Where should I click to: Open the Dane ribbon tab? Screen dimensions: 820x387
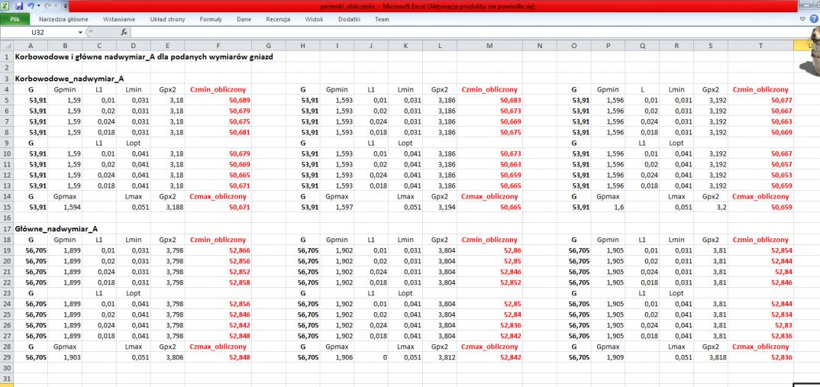coord(244,19)
